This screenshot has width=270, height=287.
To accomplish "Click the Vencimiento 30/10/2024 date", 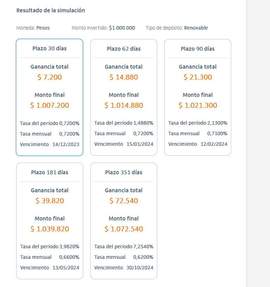I will pyautogui.click(x=140, y=268).
